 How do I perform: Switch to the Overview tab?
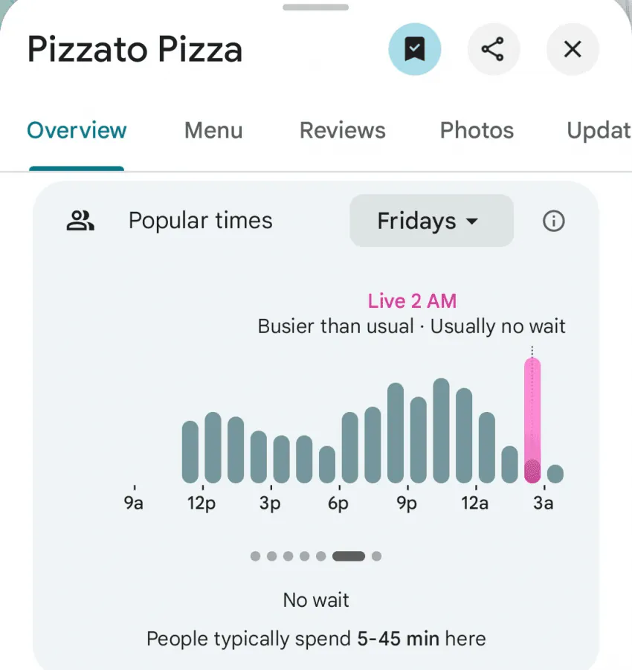tap(77, 131)
